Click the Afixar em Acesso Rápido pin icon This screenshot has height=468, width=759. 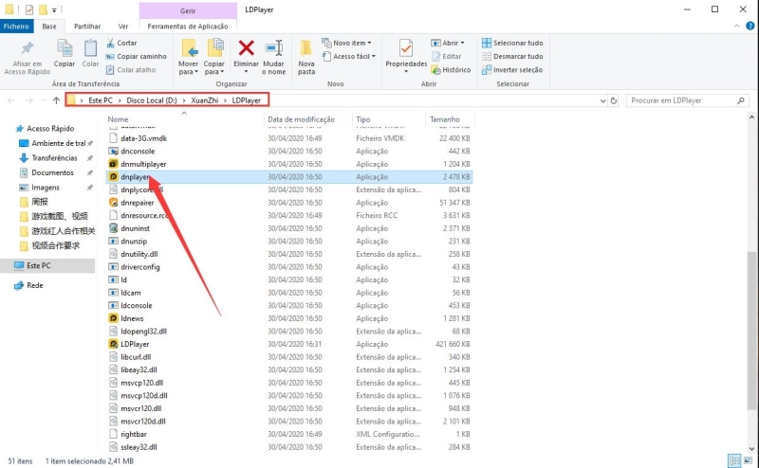[26, 48]
